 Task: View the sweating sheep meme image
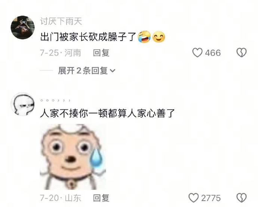(x=73, y=157)
